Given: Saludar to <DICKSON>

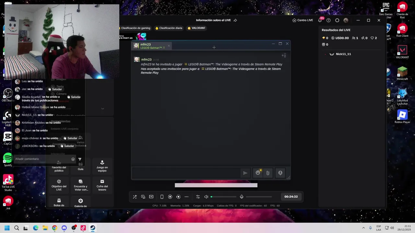Looking at the screenshot, I should point(67,146).
